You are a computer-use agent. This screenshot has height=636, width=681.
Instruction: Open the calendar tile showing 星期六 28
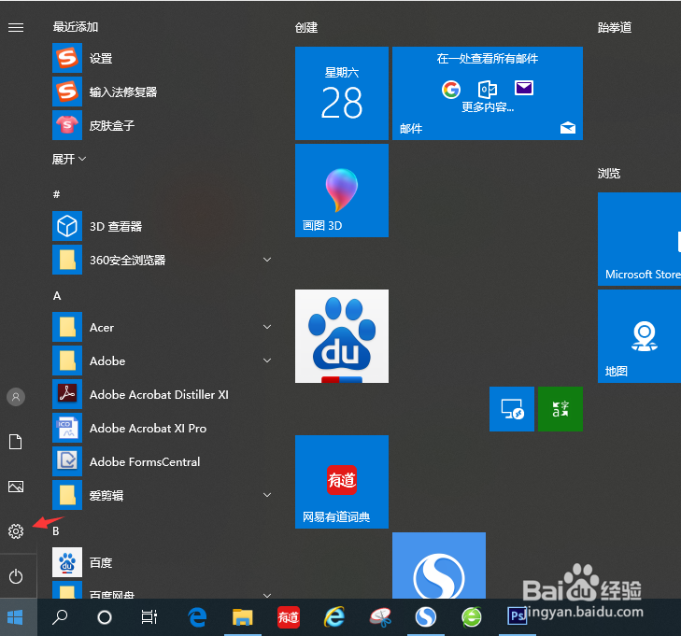(342, 93)
